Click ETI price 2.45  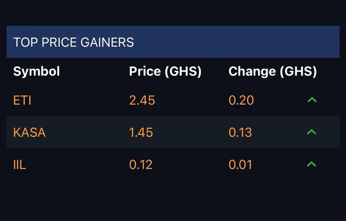(x=142, y=100)
